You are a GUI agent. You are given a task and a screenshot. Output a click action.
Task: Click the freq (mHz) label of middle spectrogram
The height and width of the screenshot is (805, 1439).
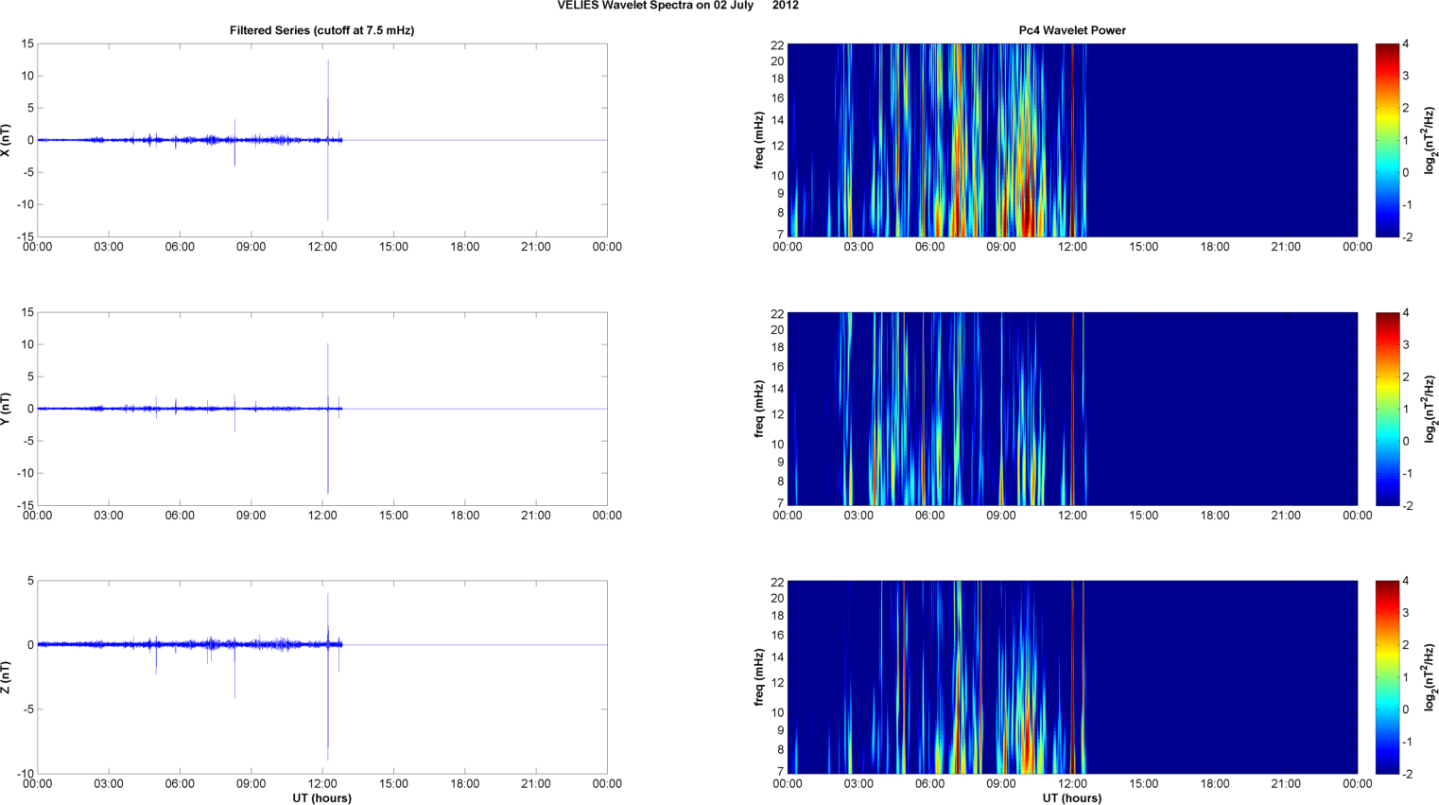tap(758, 409)
